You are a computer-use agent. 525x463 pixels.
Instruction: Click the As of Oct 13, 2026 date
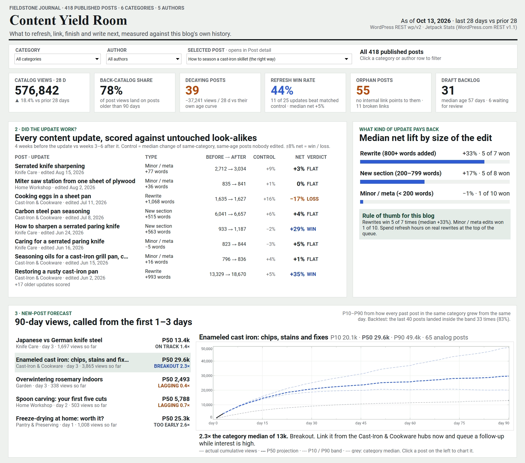tap(426, 21)
